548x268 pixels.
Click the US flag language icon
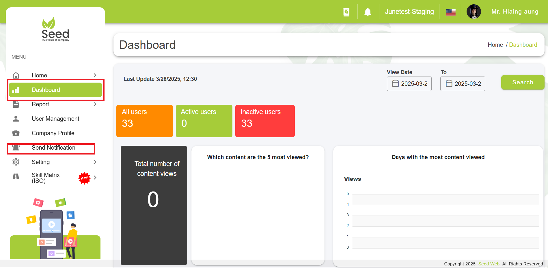tap(450, 12)
